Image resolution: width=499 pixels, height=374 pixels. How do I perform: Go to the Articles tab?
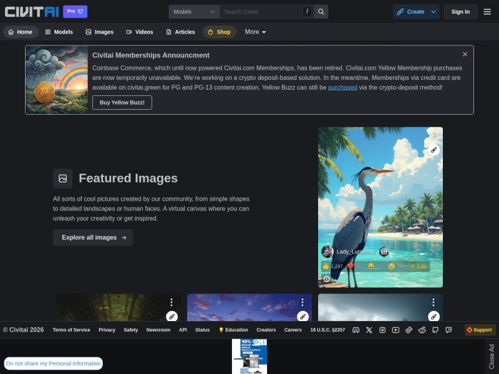click(180, 32)
